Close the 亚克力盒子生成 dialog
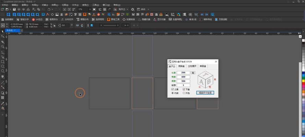Image resolution: width=305 pixels, height=137 pixels. click(x=216, y=62)
